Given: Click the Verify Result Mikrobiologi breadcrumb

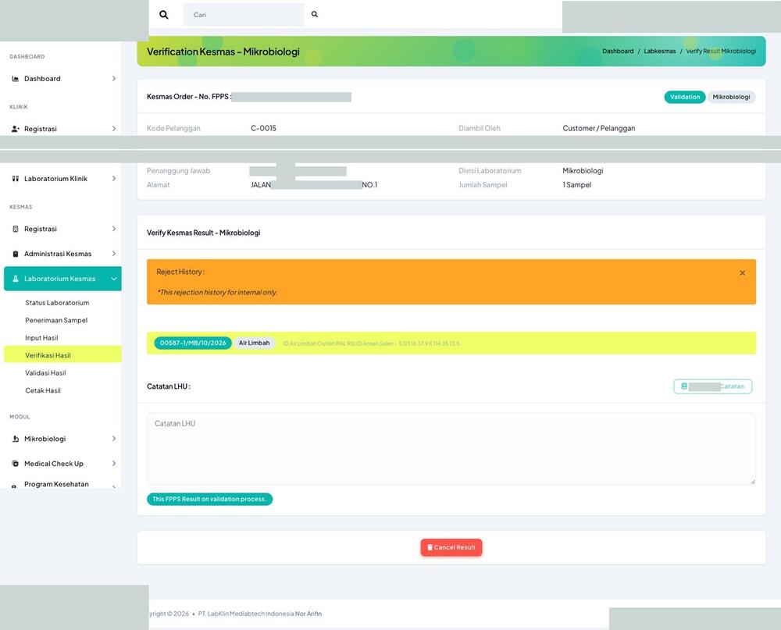Looking at the screenshot, I should (721, 52).
